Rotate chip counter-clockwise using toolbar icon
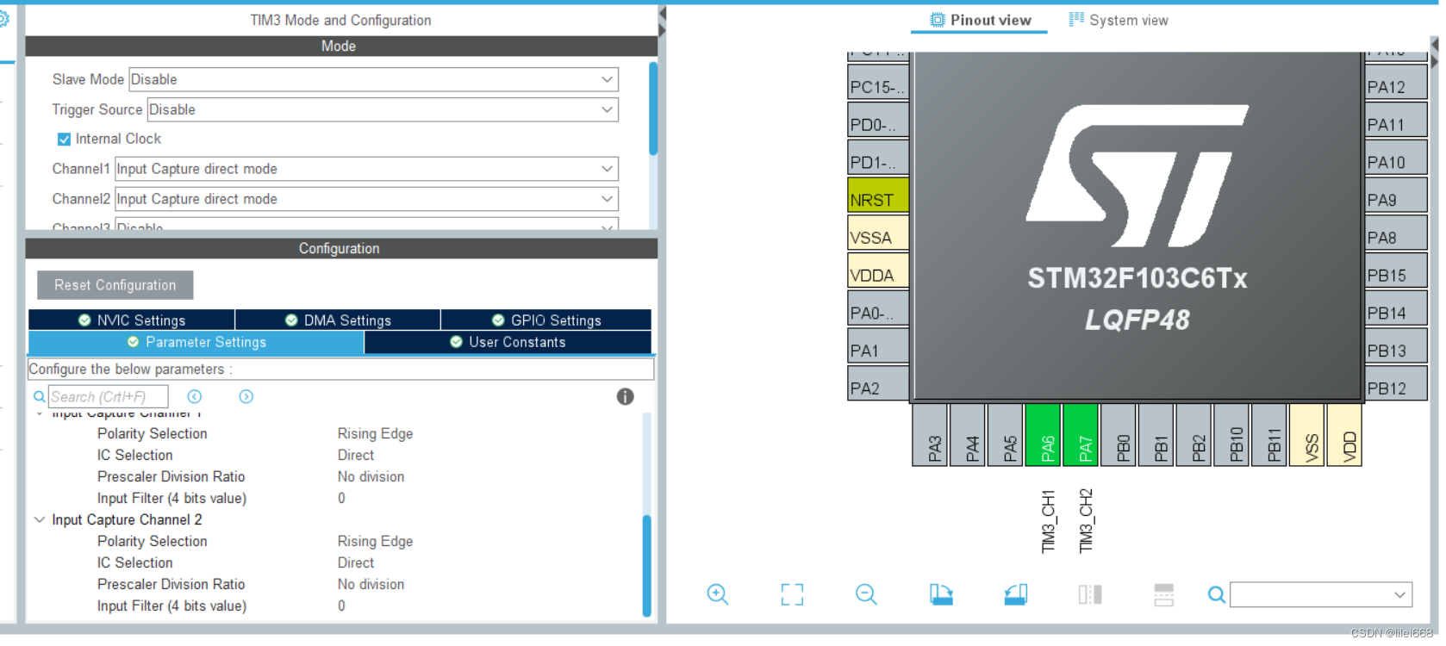The height and width of the screenshot is (646, 1446). [x=1016, y=594]
